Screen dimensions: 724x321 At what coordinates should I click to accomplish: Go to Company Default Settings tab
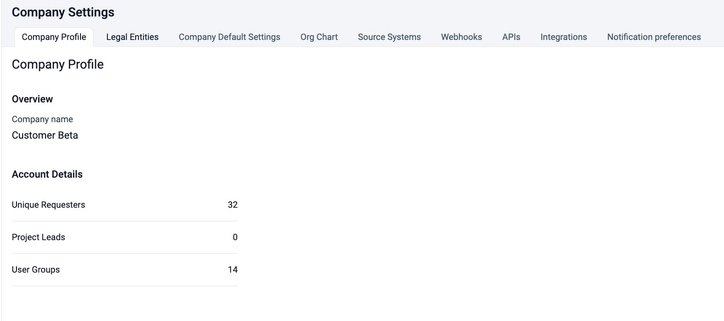[x=229, y=37]
